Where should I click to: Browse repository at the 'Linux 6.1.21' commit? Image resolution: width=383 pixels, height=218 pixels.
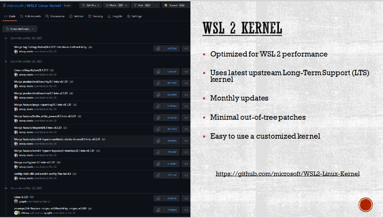point(186,199)
